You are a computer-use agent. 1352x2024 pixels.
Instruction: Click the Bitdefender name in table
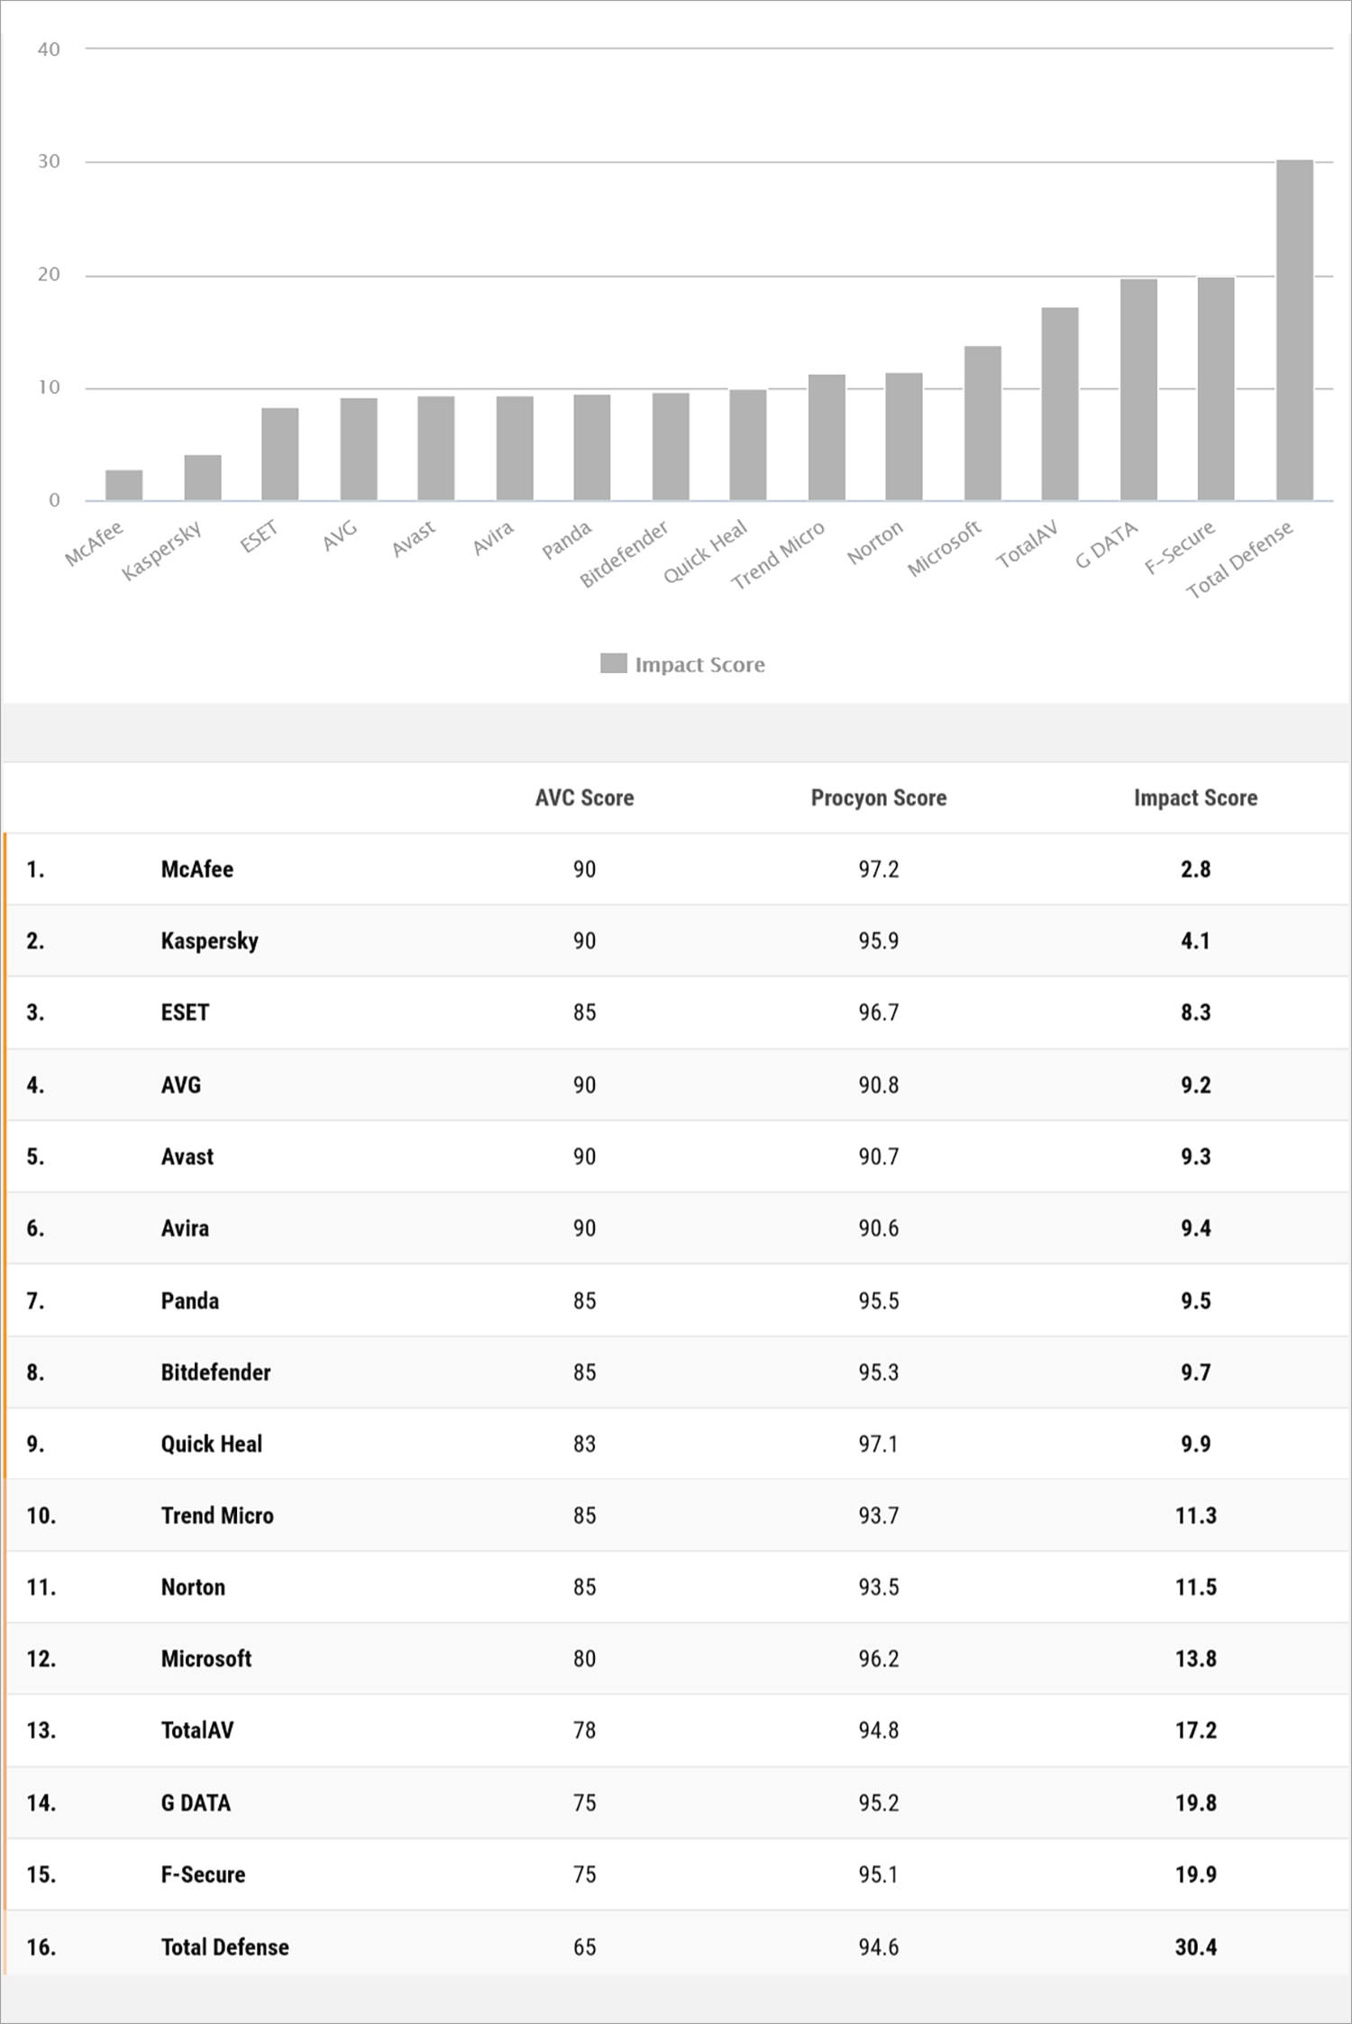pyautogui.click(x=215, y=1372)
